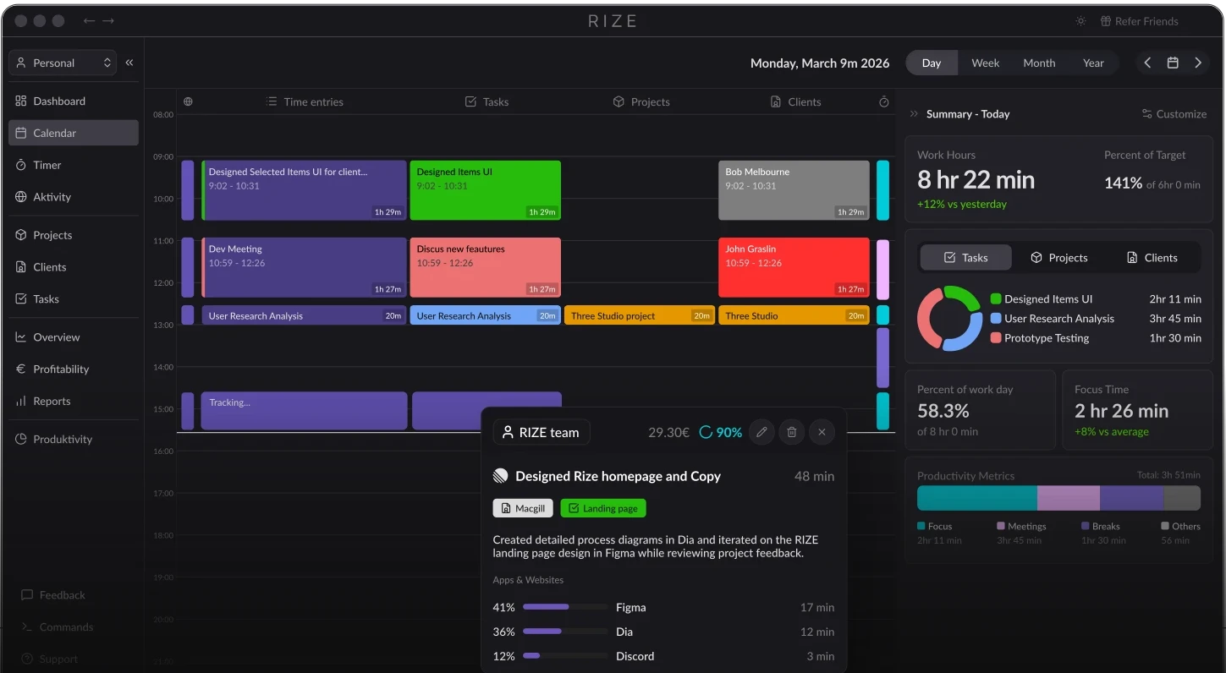Open Profitability in the sidebar
1226x673 pixels.
coord(74,369)
